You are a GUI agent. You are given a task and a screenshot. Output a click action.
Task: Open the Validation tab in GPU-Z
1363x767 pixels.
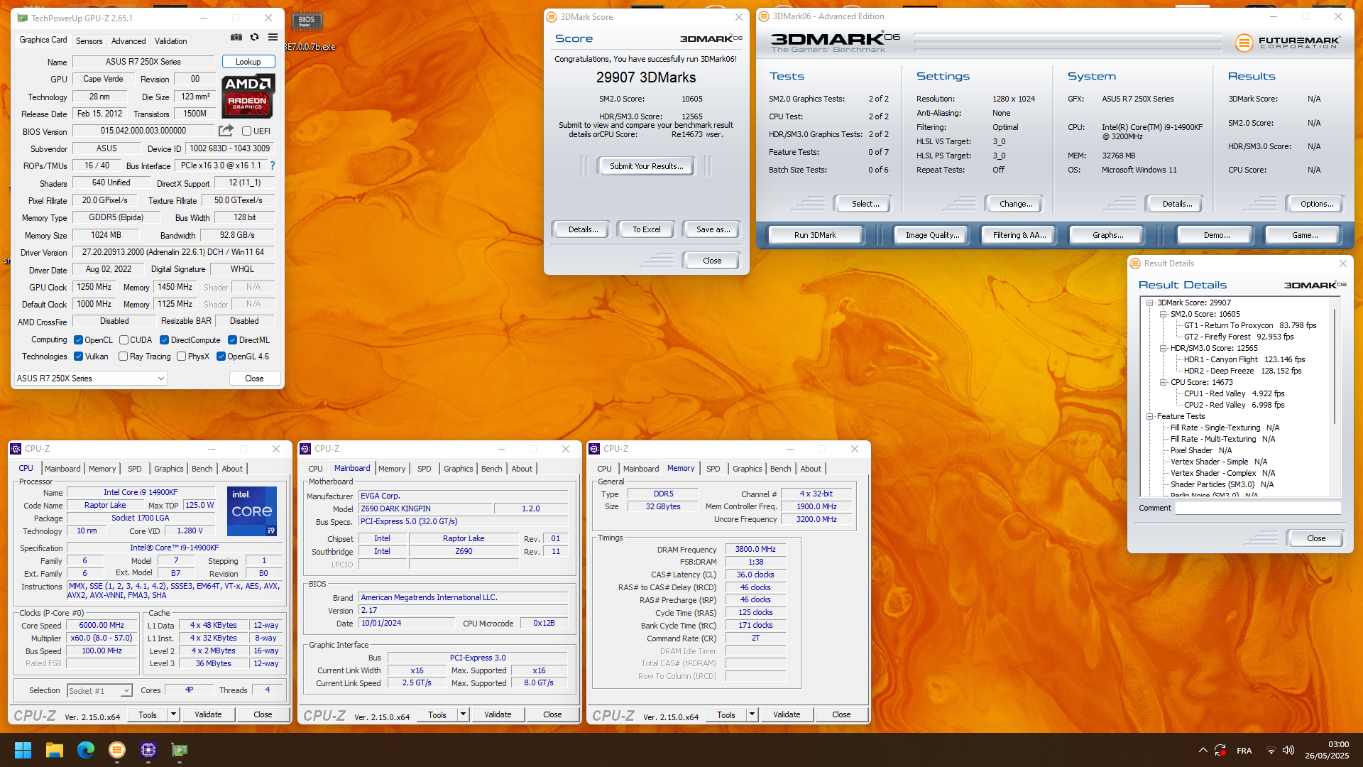click(171, 41)
